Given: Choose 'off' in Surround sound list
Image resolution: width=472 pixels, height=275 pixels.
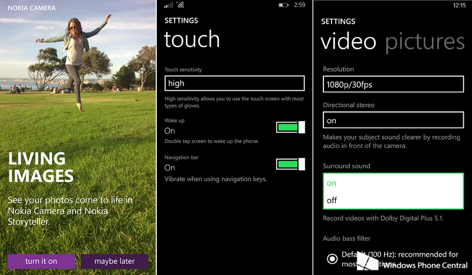Looking at the screenshot, I should (x=393, y=200).
